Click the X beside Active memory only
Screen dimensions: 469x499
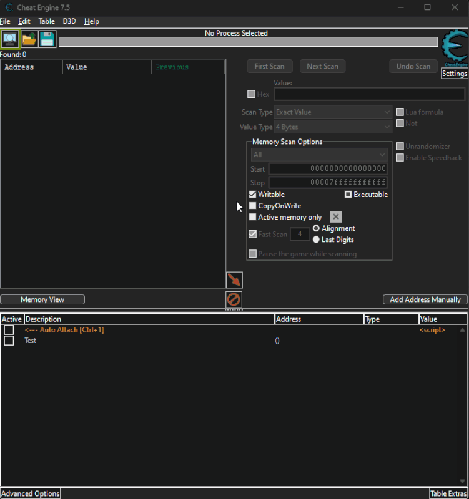click(336, 217)
